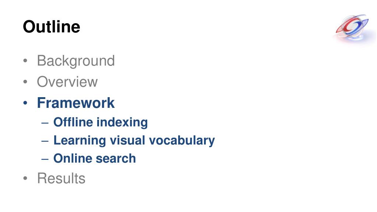The image size is (377, 212).
Task: Click the swirl logo in the slide corner
Action: pyautogui.click(x=352, y=28)
